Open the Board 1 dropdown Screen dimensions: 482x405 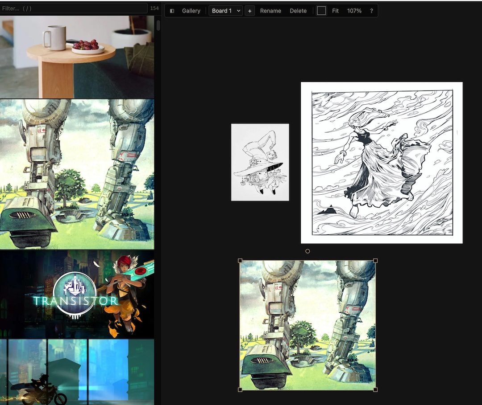(x=226, y=11)
